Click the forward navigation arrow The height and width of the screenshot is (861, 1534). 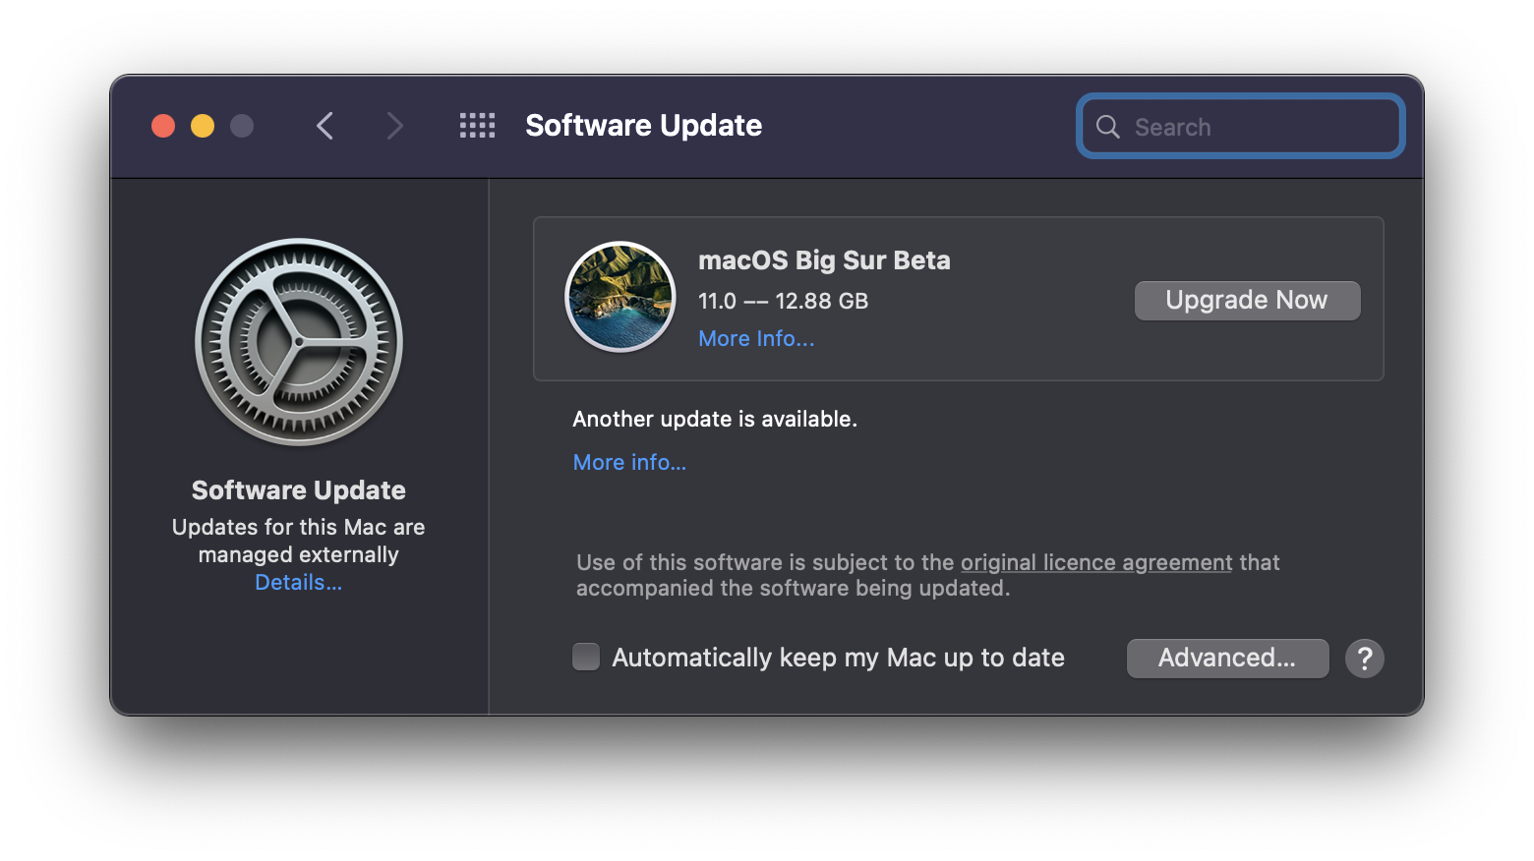pyautogui.click(x=394, y=126)
